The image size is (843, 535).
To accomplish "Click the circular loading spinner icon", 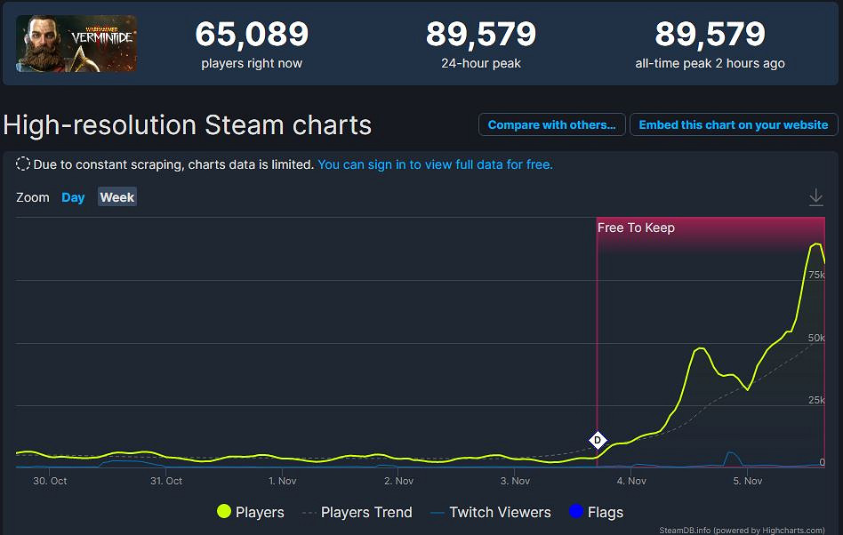I will [21, 164].
